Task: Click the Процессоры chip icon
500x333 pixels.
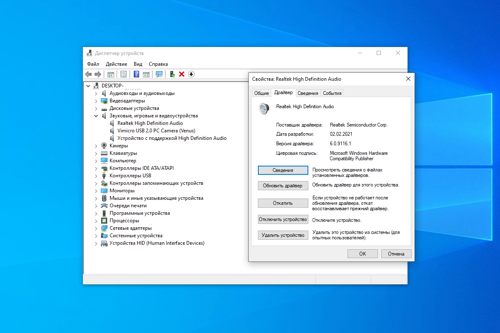Action: point(104,221)
